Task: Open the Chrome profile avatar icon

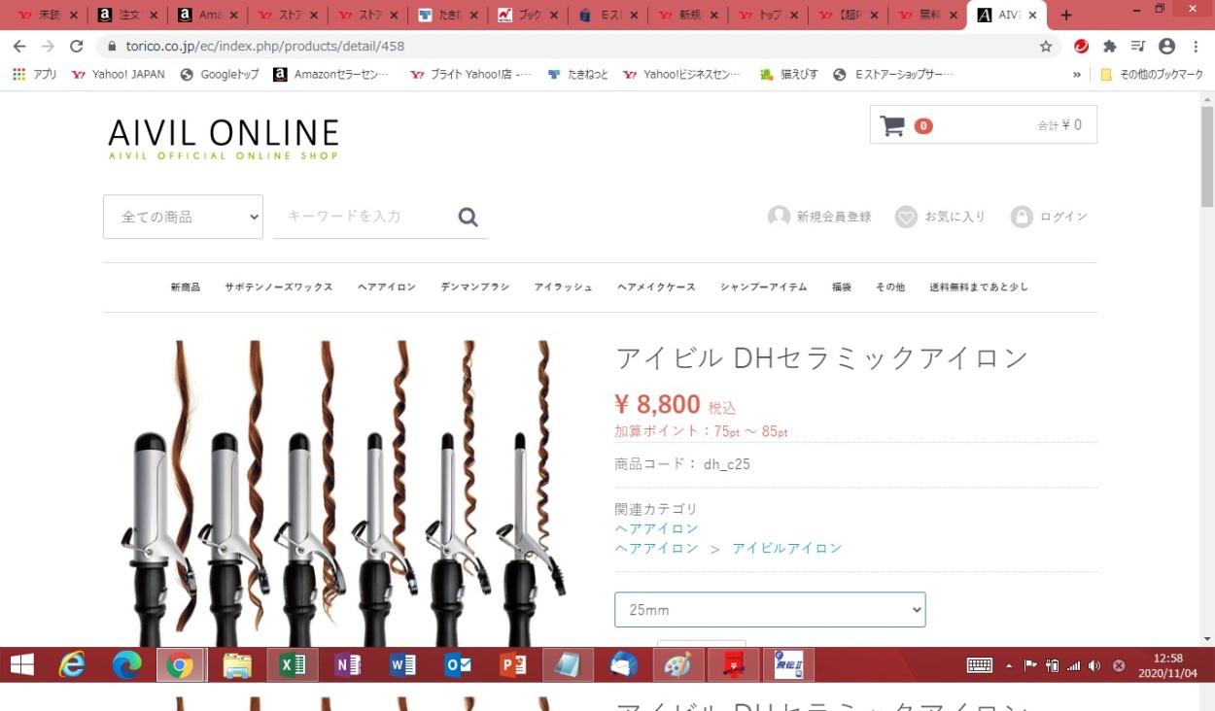Action: pos(1166,47)
